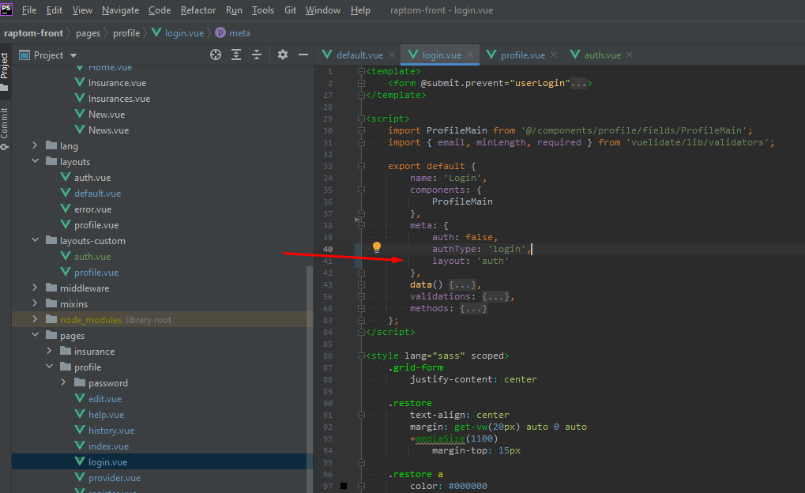Image resolution: width=805 pixels, height=493 pixels.
Task: Click the Project tree vertical scrollbar
Action: pos(309,379)
